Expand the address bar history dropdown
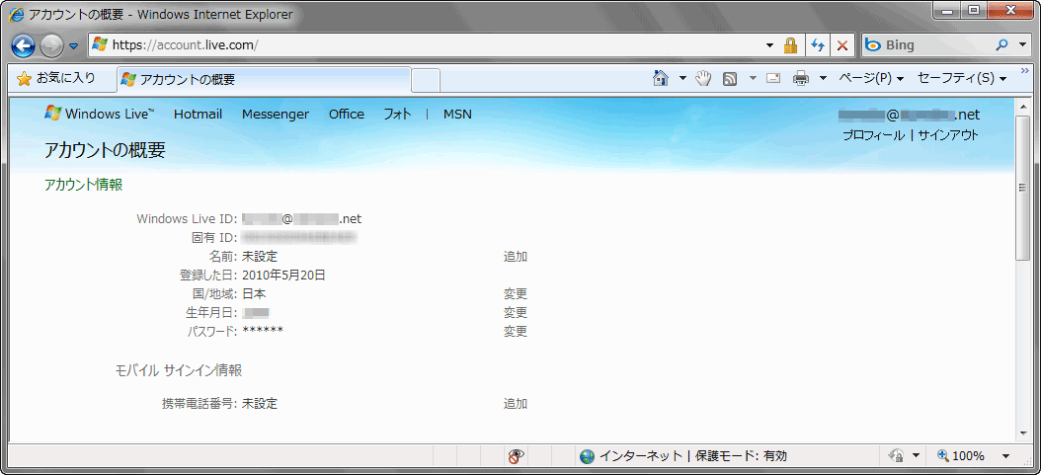The height and width of the screenshot is (475, 1041). [x=769, y=45]
